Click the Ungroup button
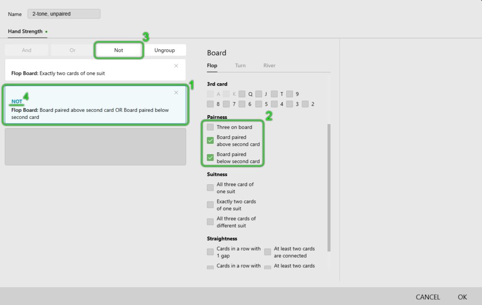 [x=165, y=50]
